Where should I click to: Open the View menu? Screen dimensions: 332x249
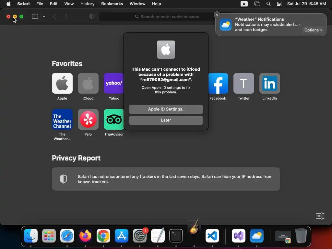tap(69, 4)
